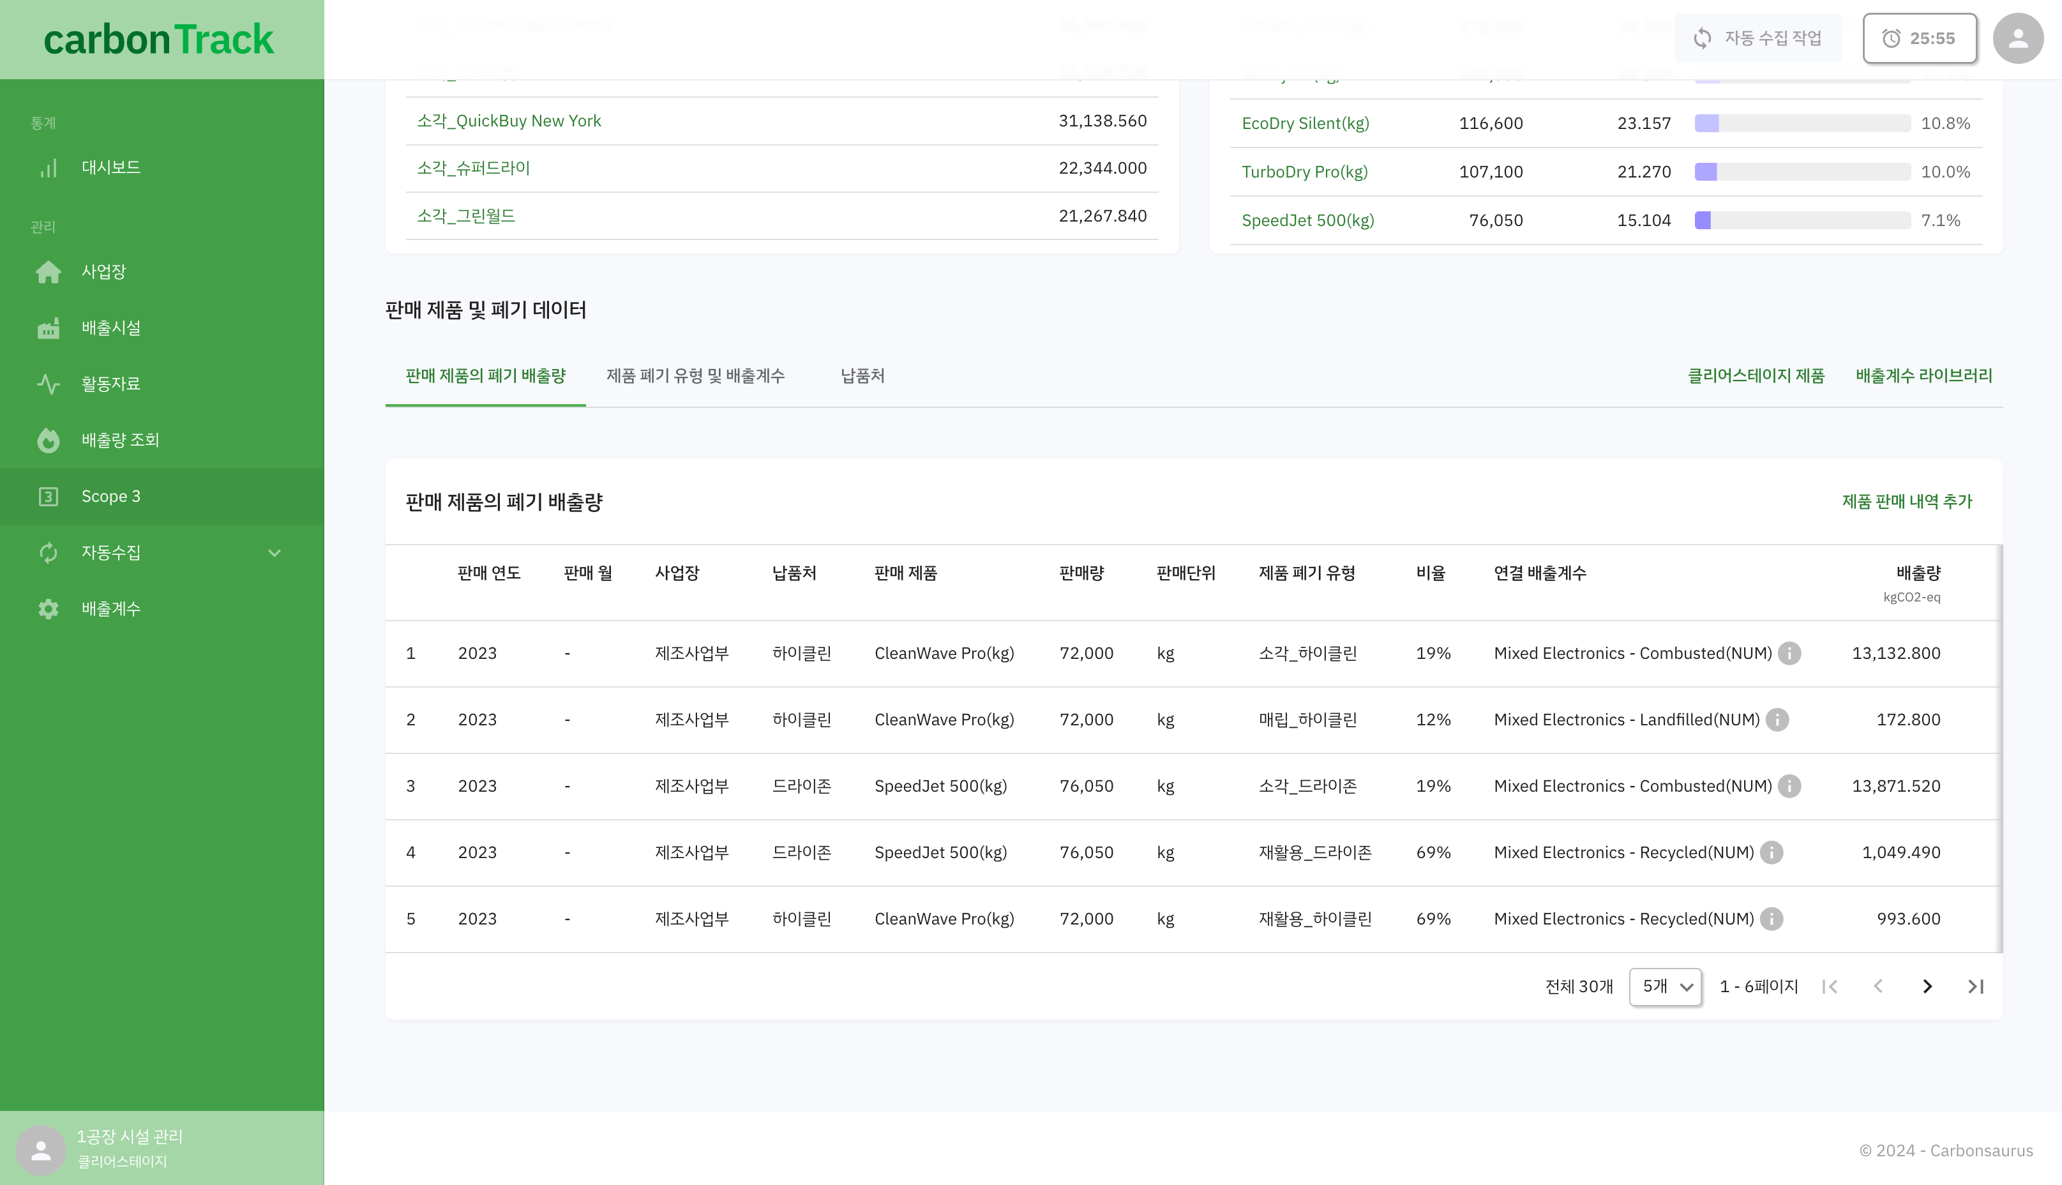The height and width of the screenshot is (1185, 2062).
Task: Click the EcoDry Silent 10.8% progress bar
Action: [1802, 124]
